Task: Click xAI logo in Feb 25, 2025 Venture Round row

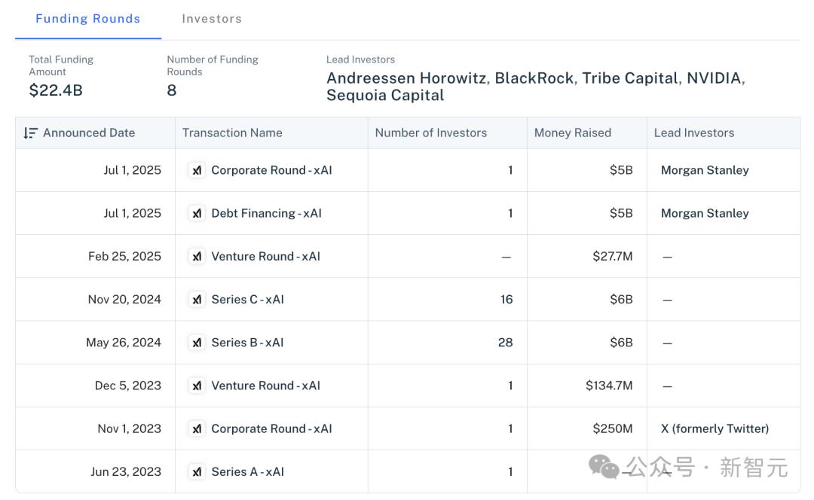Action: [x=196, y=256]
